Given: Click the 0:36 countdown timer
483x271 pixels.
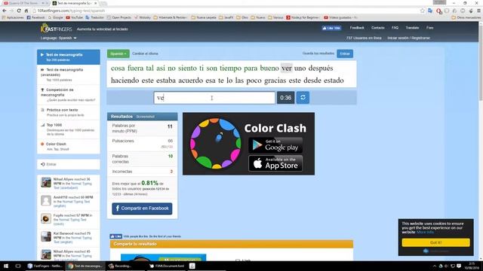Looking at the screenshot, I should 285,98.
